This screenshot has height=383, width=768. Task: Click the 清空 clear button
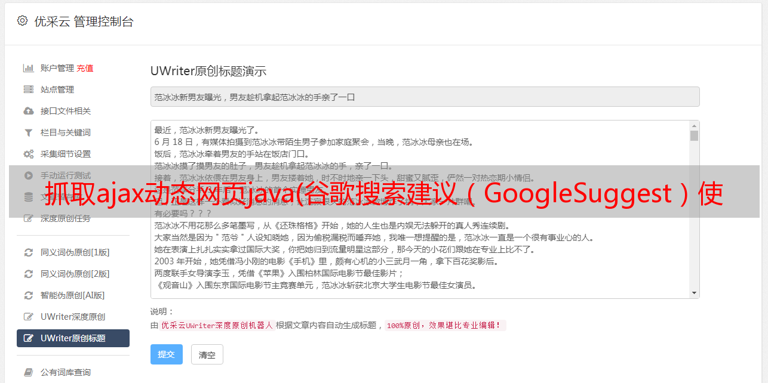point(207,354)
